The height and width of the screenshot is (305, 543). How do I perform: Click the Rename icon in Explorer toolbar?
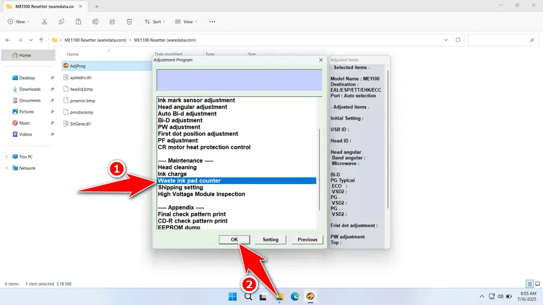95,22
